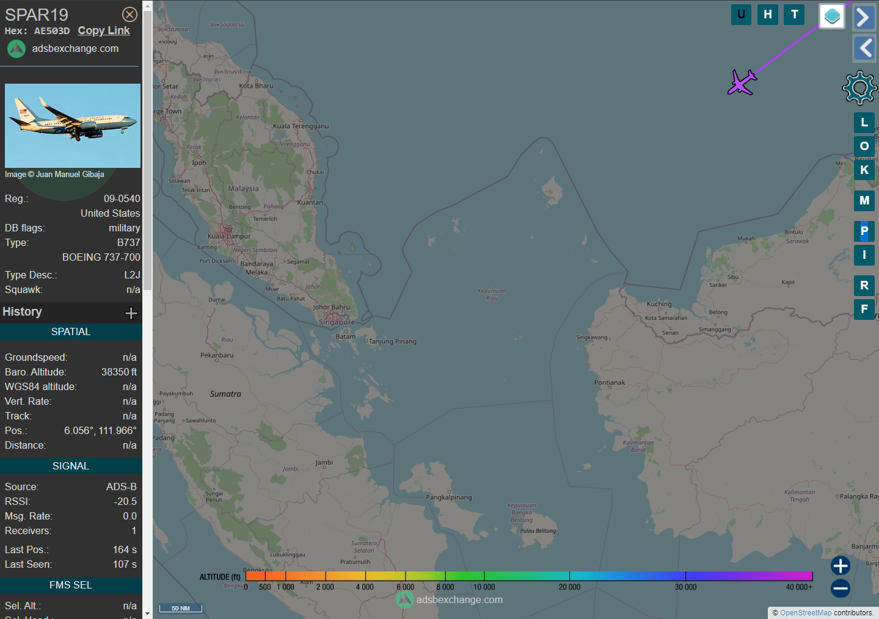Click the type code B737

point(129,242)
